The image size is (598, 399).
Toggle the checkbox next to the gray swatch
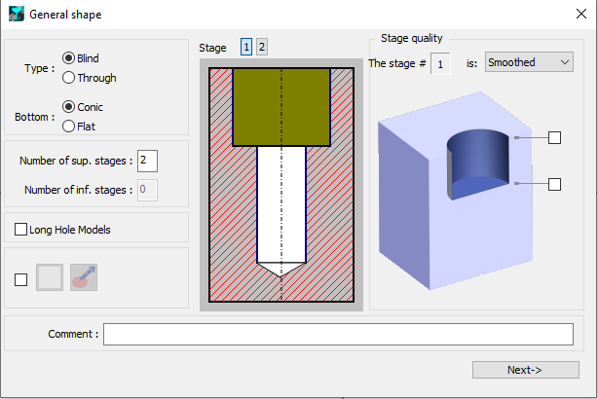coord(21,279)
